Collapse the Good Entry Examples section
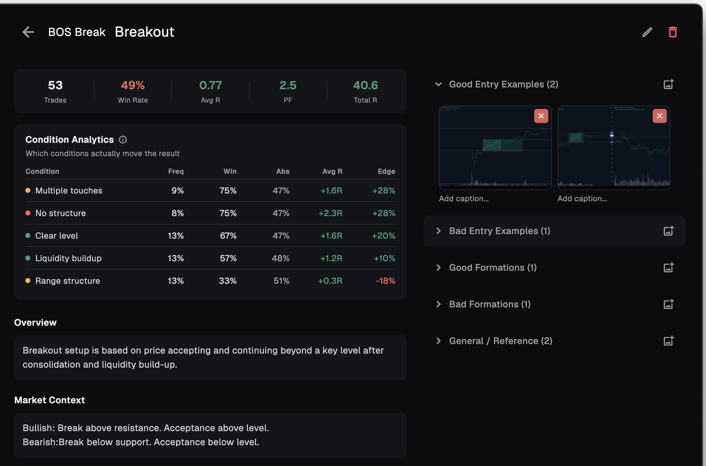 point(438,84)
